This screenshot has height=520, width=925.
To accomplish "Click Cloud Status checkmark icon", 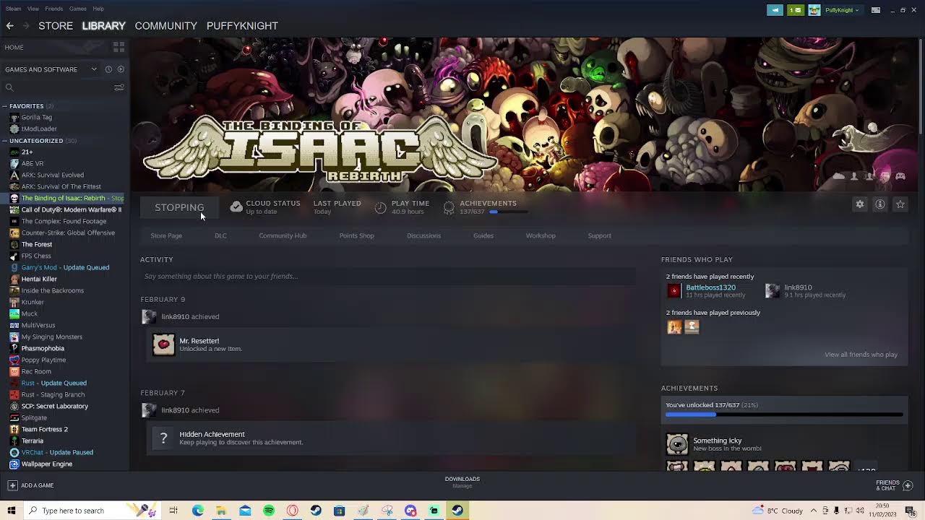I will 236,207.
